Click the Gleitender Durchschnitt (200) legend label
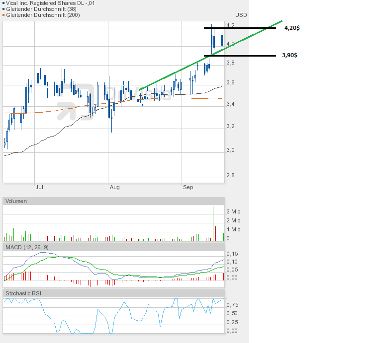 click(43, 15)
